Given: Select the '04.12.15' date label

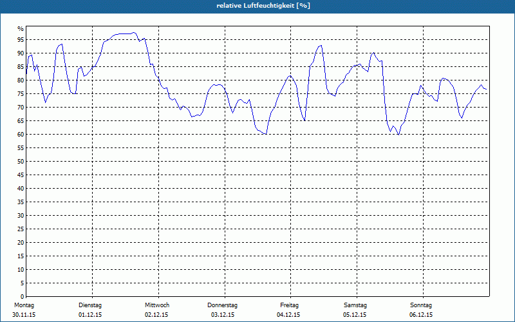Looking at the screenshot, I should (x=288, y=315).
